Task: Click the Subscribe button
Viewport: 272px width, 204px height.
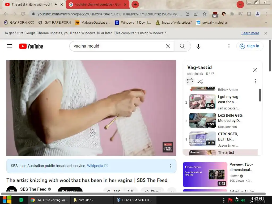Action: [70, 189]
